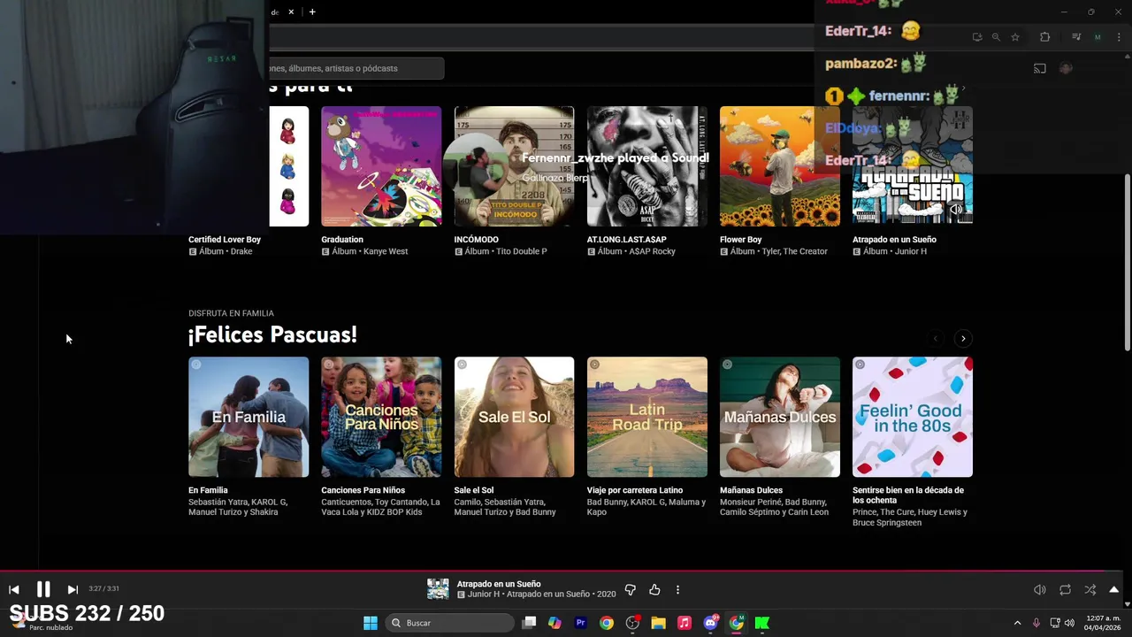Open artist link Kanye West
Screen dimensions: 1132x637
[x=386, y=251]
